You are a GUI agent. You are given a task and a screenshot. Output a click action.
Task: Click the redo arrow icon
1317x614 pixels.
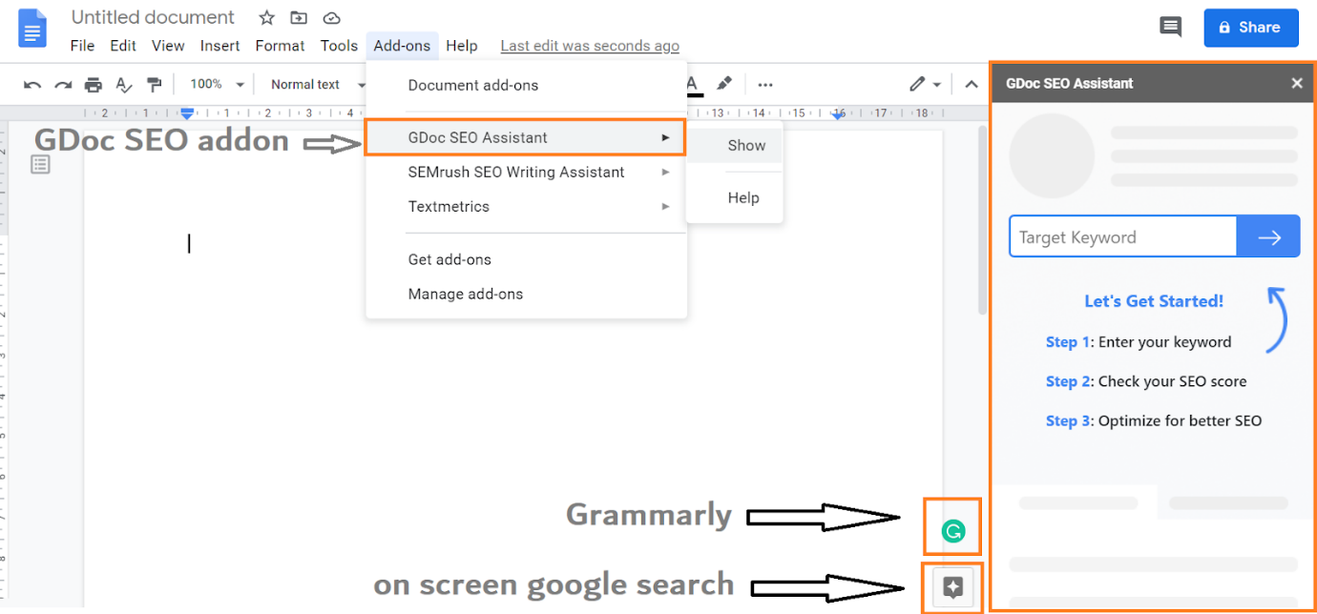tap(63, 85)
